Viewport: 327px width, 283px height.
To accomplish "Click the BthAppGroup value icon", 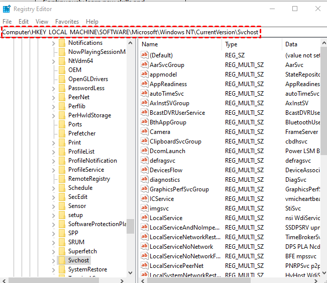I will 145,122.
